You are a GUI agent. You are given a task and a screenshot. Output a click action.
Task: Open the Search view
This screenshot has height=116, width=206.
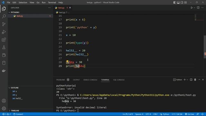pos(4,16)
